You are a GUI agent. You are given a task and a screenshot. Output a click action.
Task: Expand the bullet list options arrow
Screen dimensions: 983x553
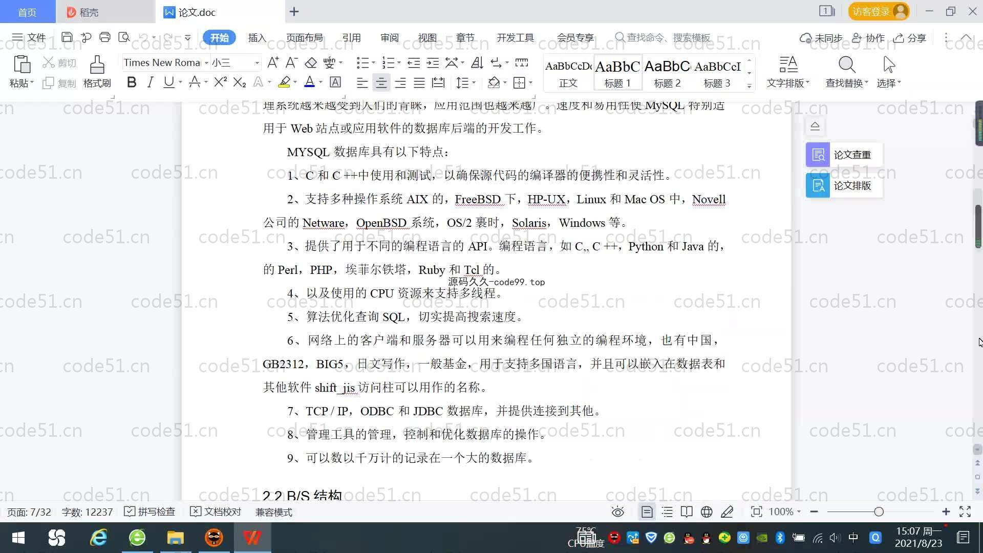click(x=373, y=62)
